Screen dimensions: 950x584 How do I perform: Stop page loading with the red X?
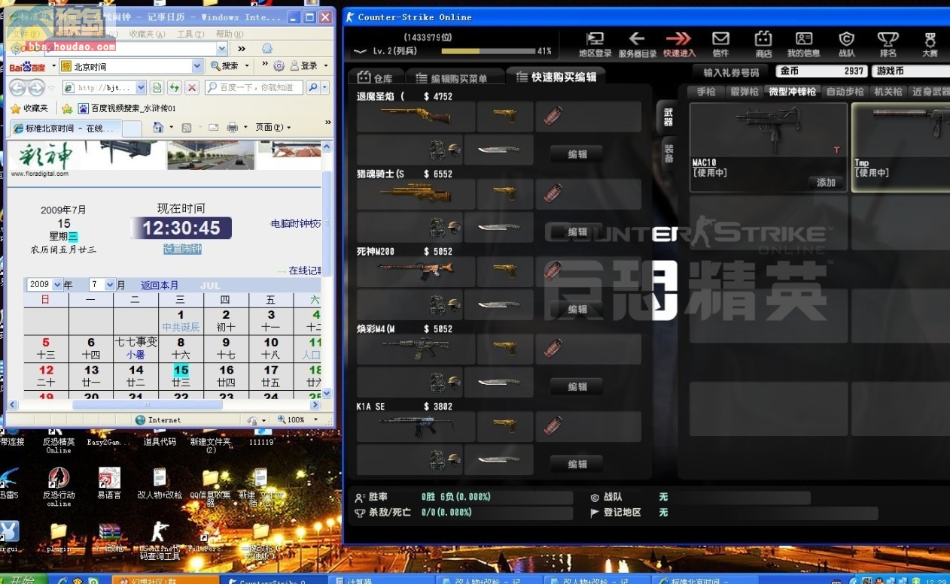tap(192, 87)
